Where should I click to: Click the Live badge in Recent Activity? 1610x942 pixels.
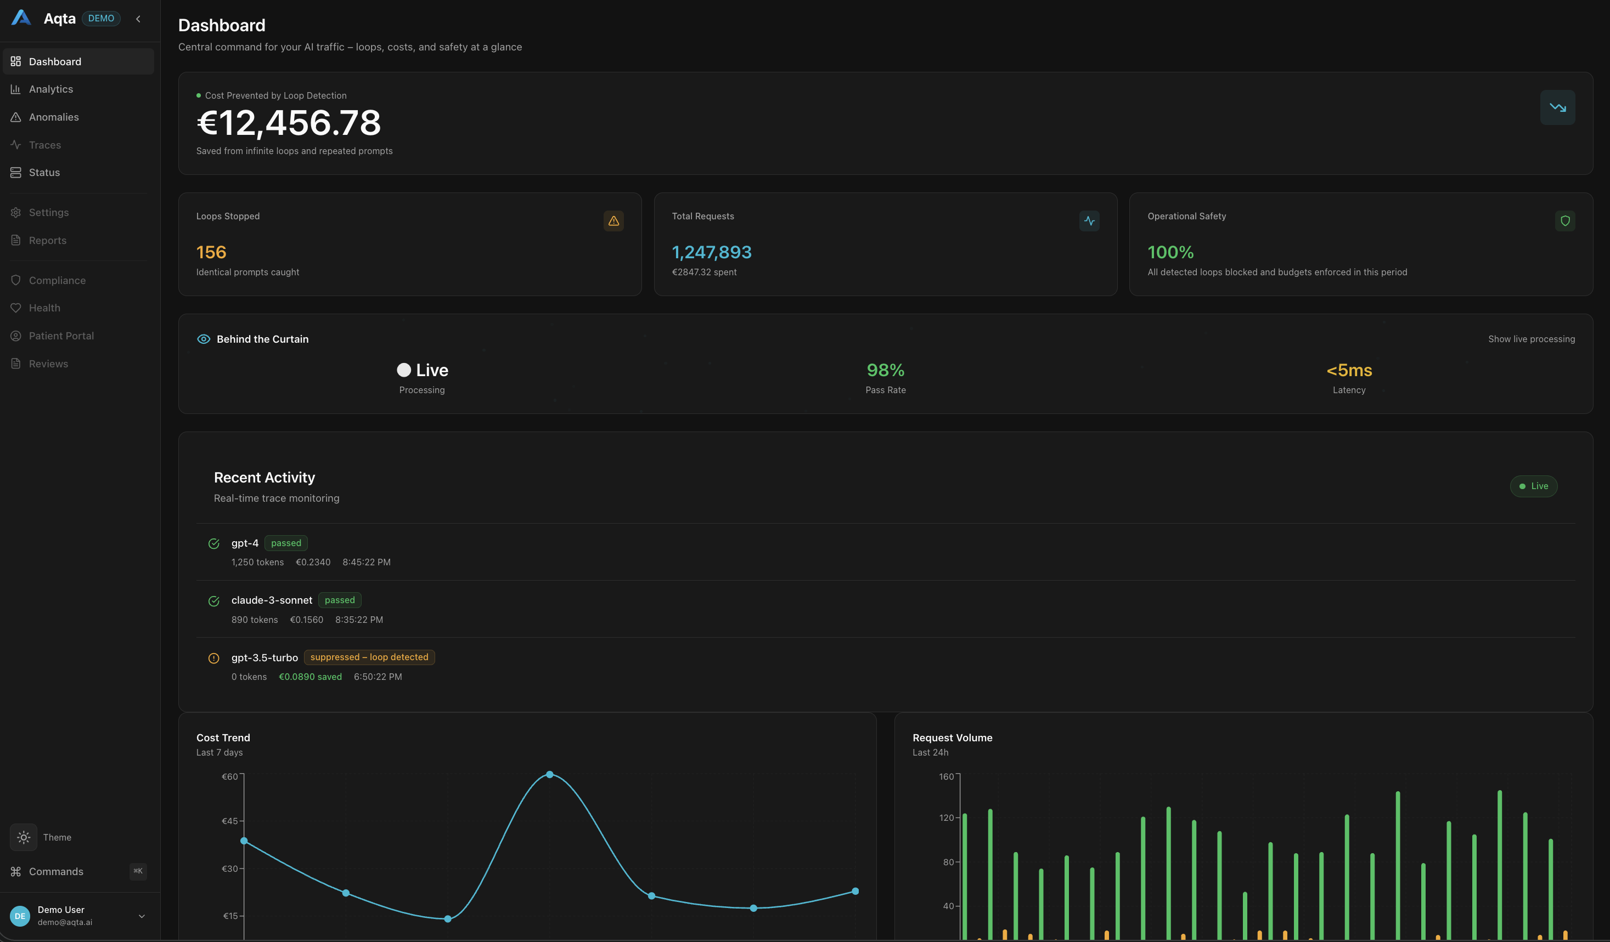click(1533, 486)
